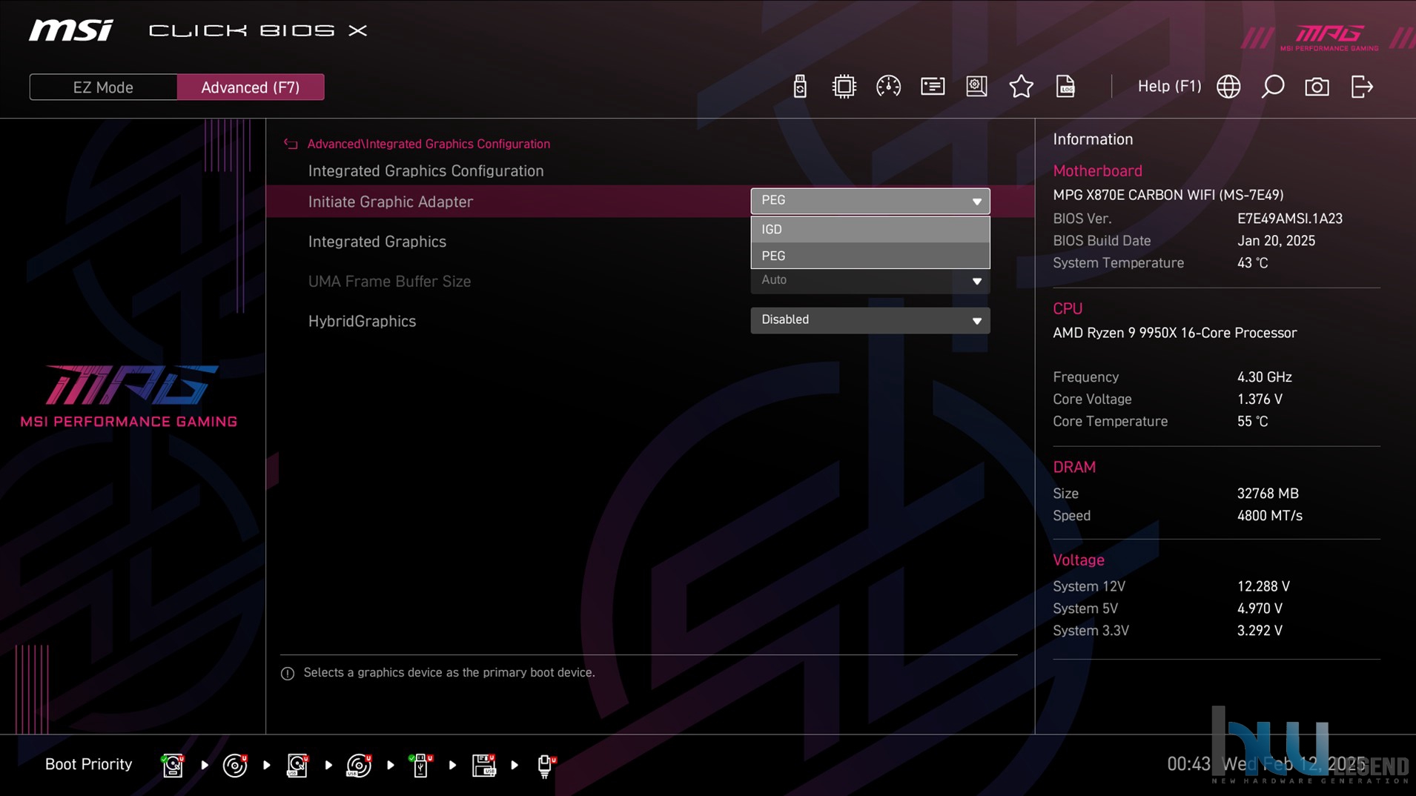Click the HybridGraphics dropdown arrow
The image size is (1416, 796).
point(976,321)
